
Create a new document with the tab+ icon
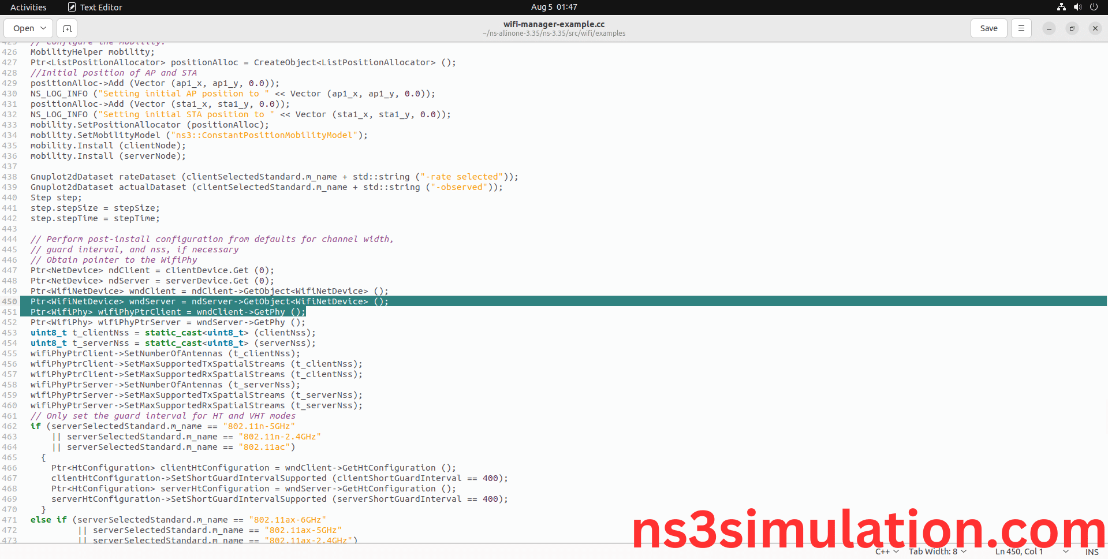click(66, 28)
